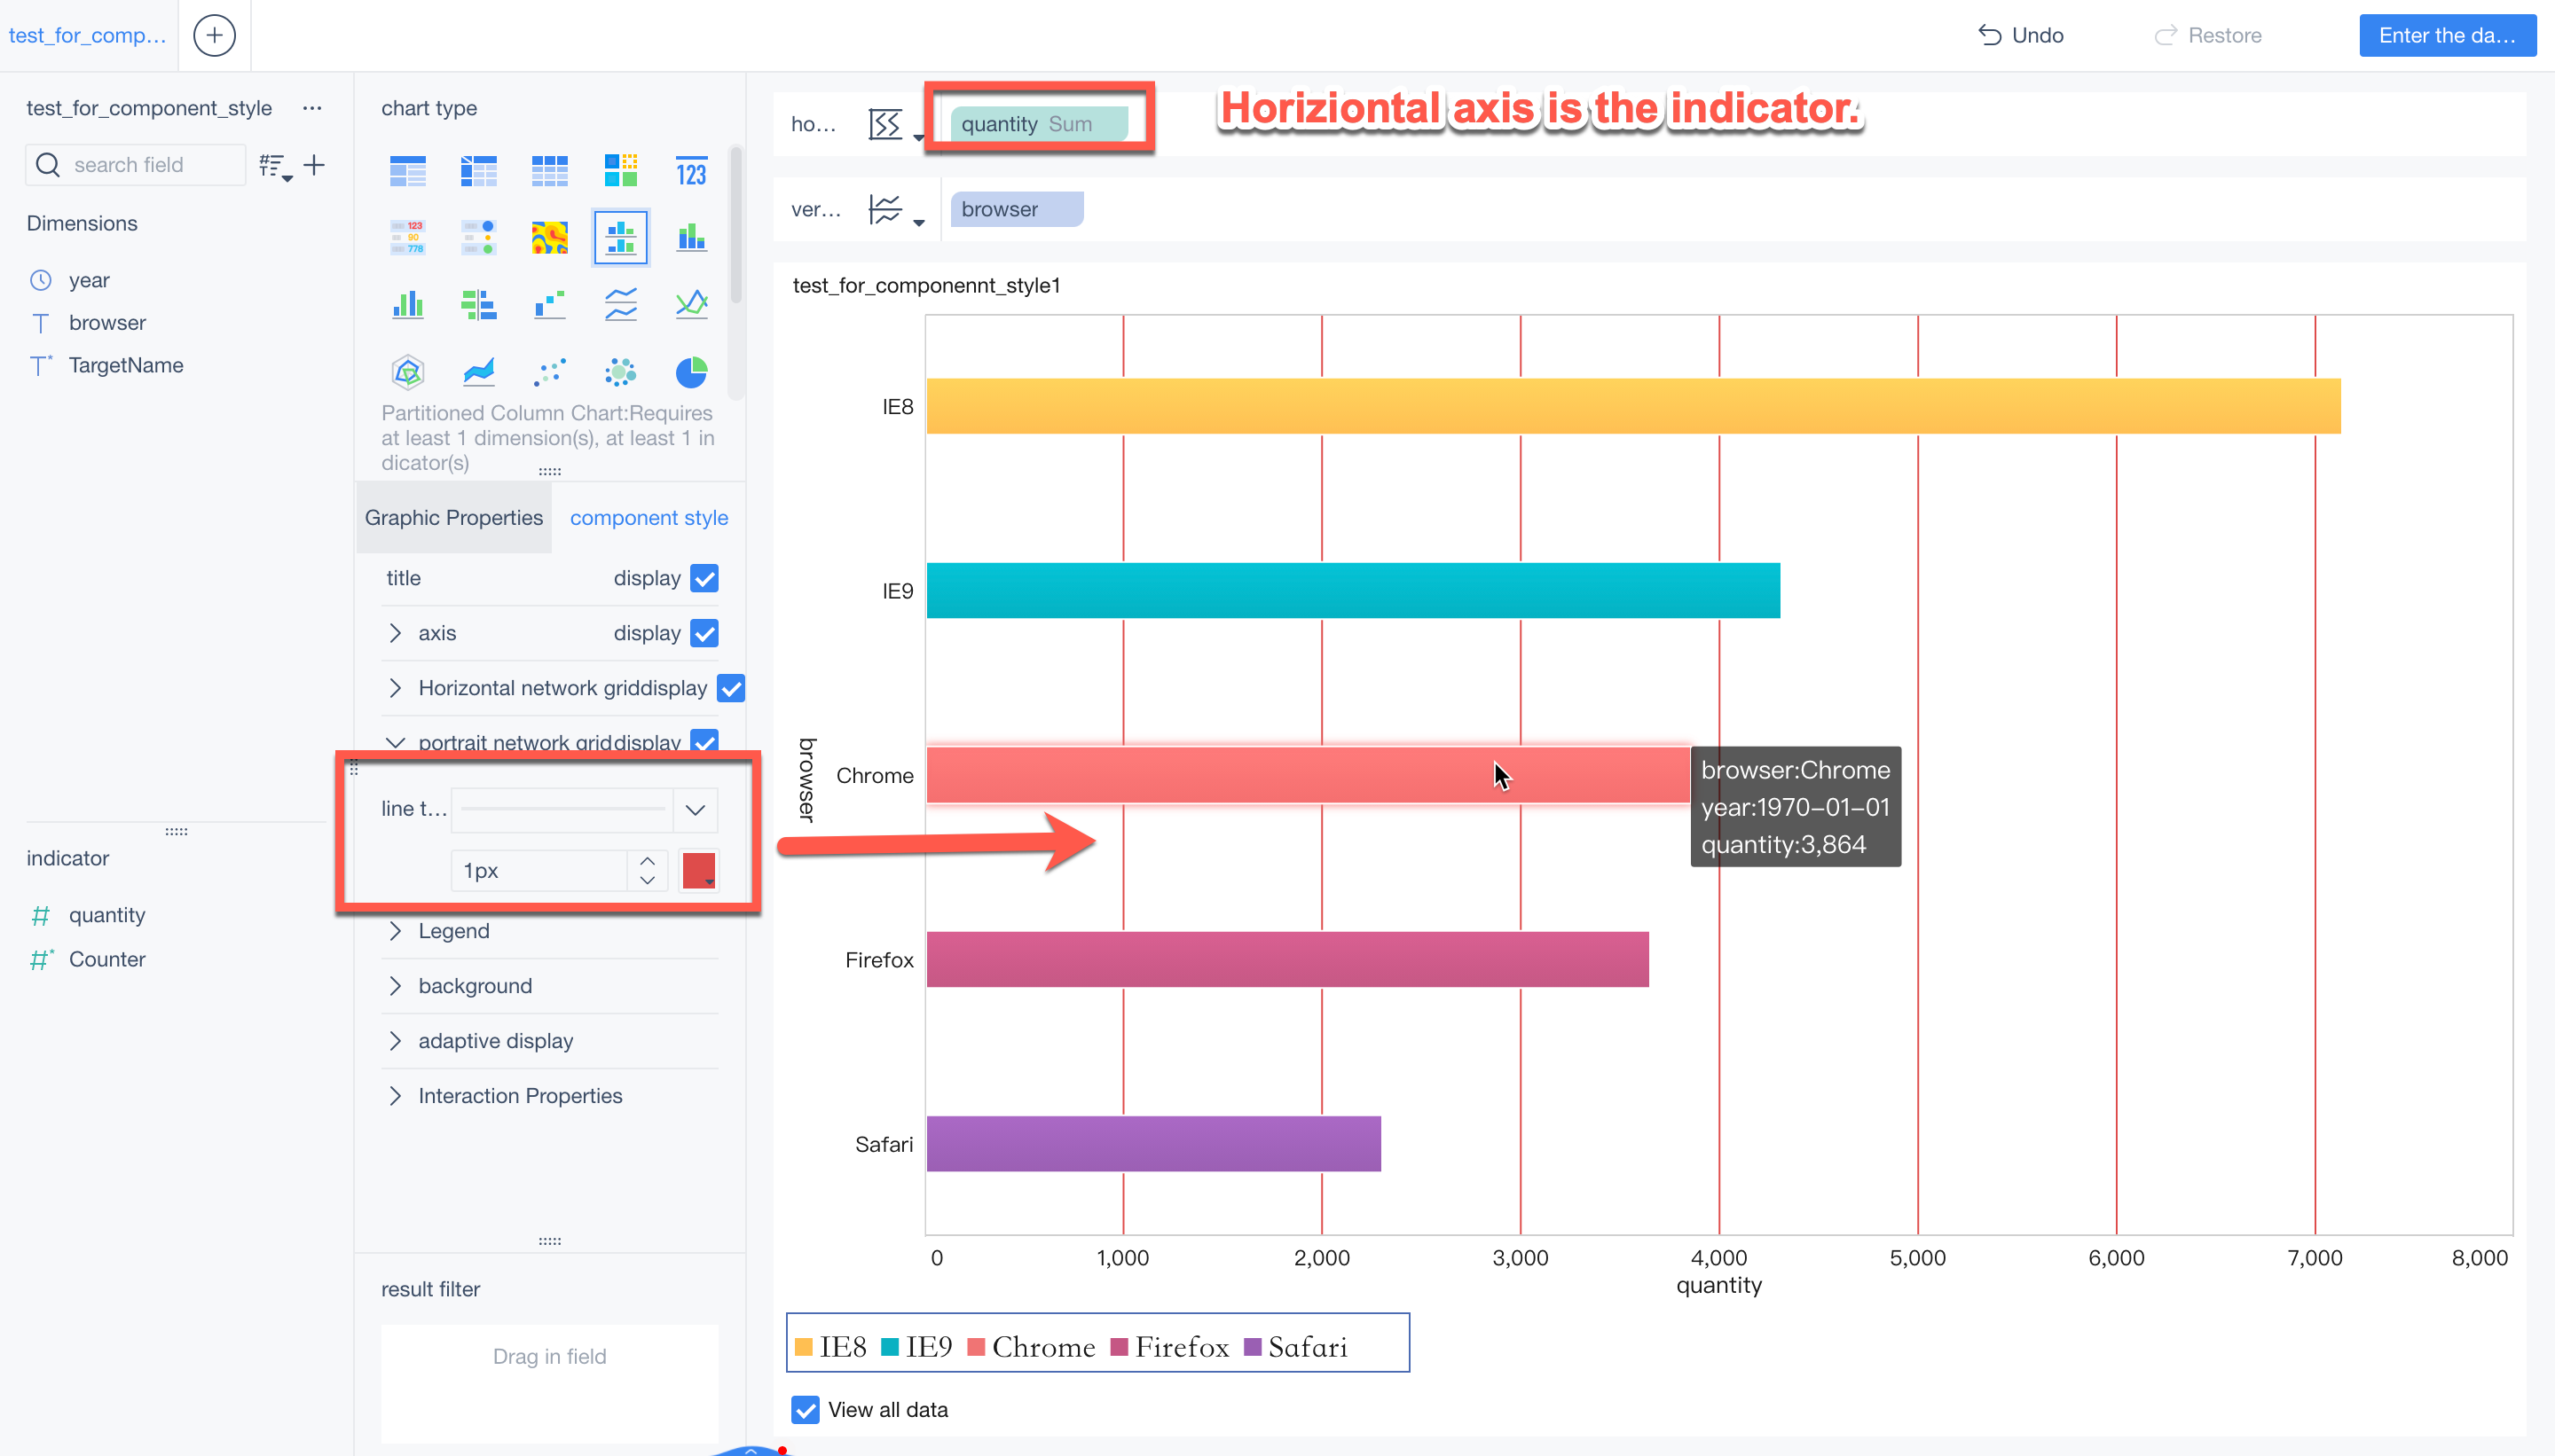Viewport: 2555px width, 1456px height.
Task: Select the treemap colored-squares chart type
Action: tap(620, 171)
